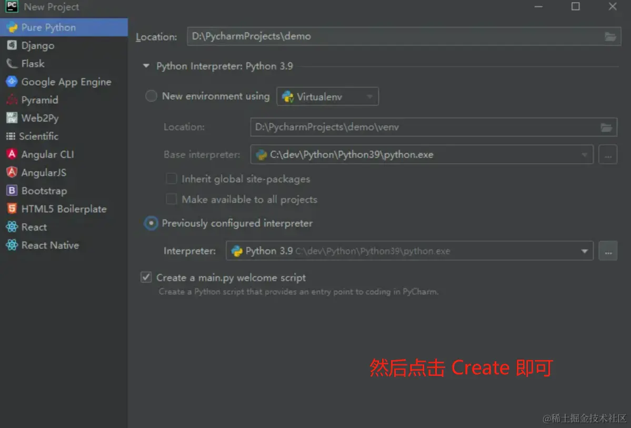
Task: Click the Flask horn icon
Action: pyautogui.click(x=12, y=64)
